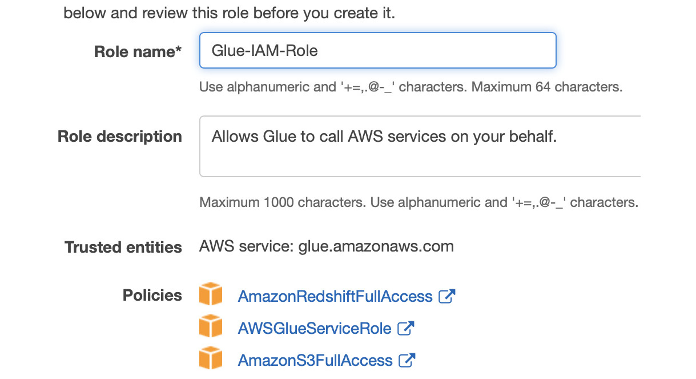Viewport: 696px width, 379px height.
Task: Open the AWSGlueServiceRole policy link
Action: (315, 329)
